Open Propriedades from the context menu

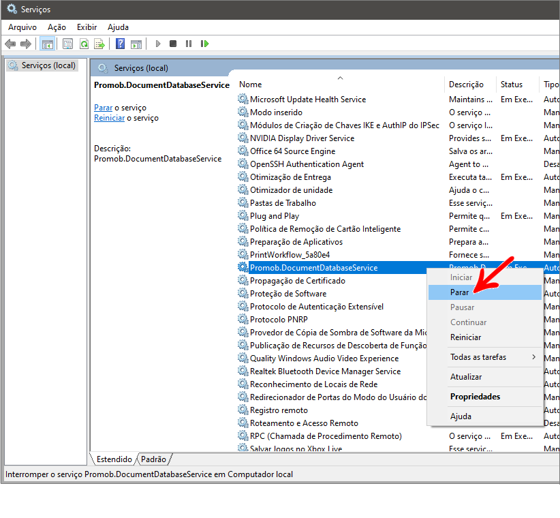coord(484,397)
